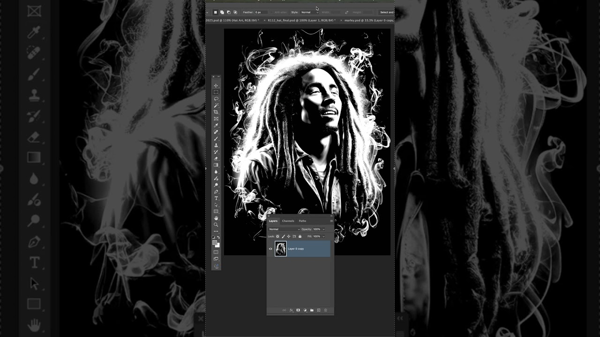Toggle lock image pixels brush icon
The image size is (600, 337).
(x=283, y=236)
